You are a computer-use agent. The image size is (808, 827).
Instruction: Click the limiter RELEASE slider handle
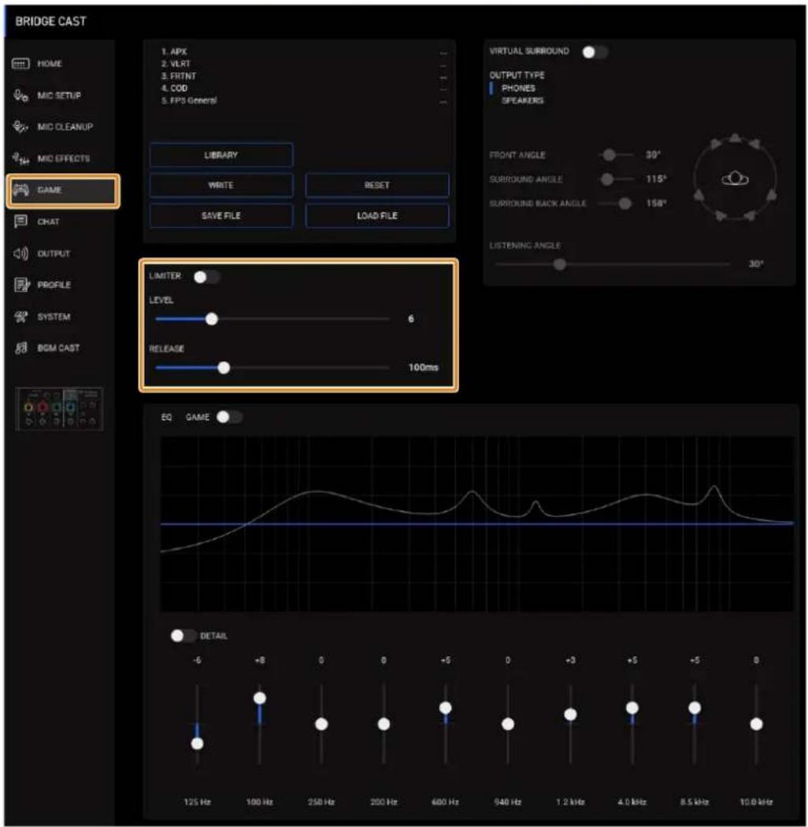coord(224,367)
